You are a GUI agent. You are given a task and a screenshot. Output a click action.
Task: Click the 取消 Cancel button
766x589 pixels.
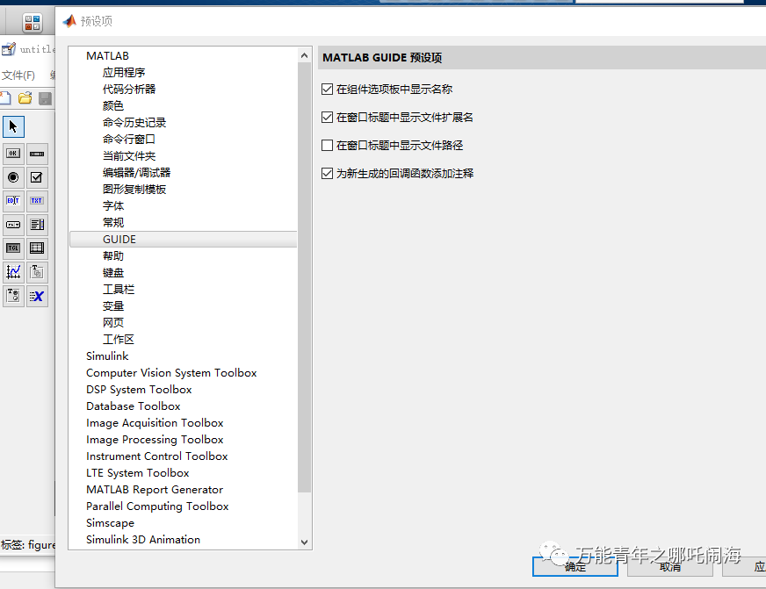pyautogui.click(x=669, y=566)
